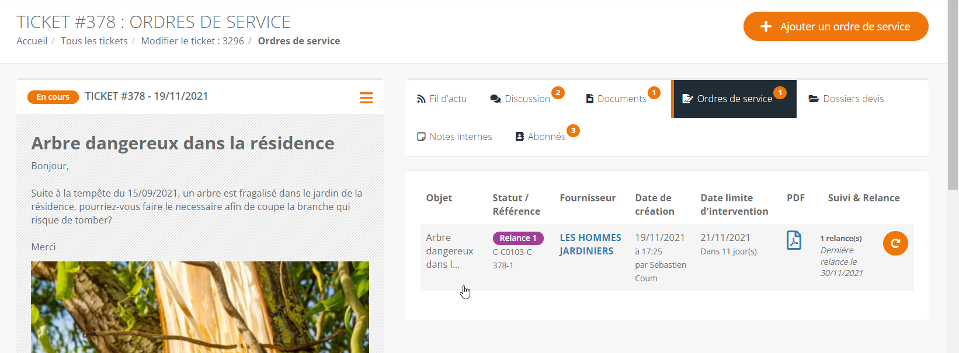Select the Ordres de service tab
This screenshot has width=959, height=353.
pos(734,99)
